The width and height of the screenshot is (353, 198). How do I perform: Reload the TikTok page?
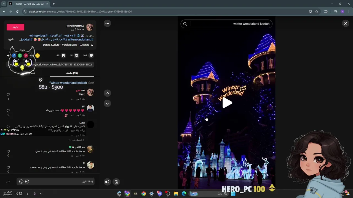17,12
